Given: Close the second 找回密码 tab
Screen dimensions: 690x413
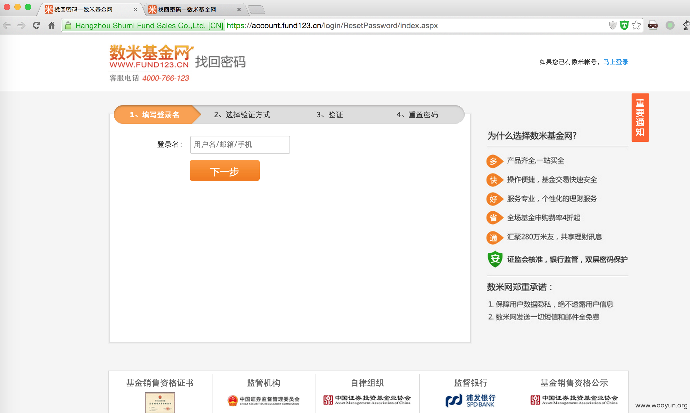Looking at the screenshot, I should [x=239, y=10].
